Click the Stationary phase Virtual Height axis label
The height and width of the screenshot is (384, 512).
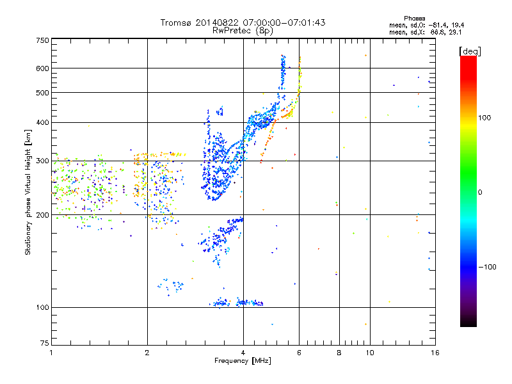28,192
